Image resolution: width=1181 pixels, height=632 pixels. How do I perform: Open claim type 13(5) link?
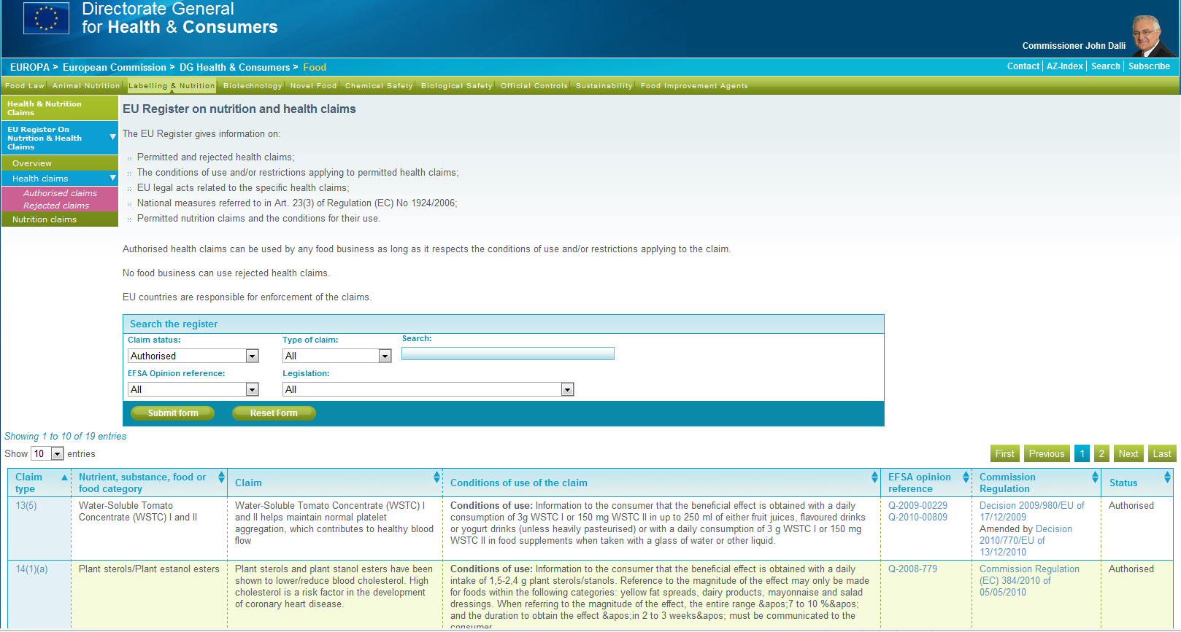pos(26,506)
